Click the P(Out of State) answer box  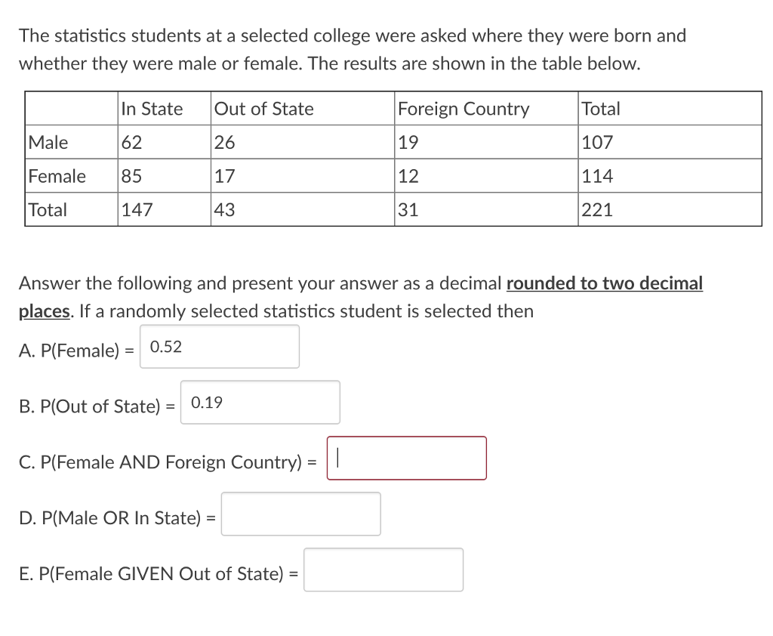pyautogui.click(x=260, y=402)
